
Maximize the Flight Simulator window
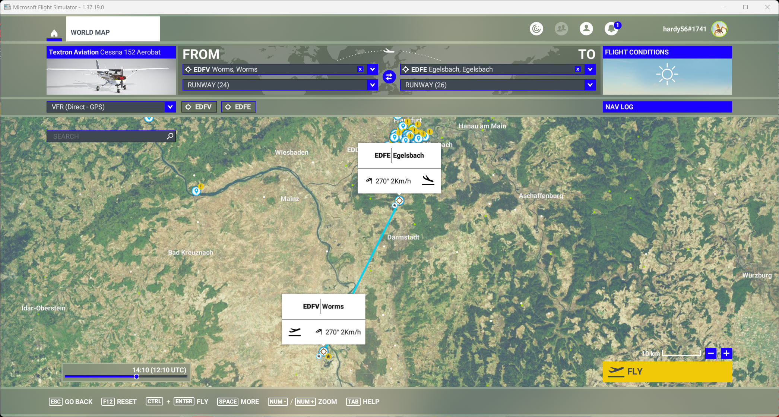pos(745,7)
